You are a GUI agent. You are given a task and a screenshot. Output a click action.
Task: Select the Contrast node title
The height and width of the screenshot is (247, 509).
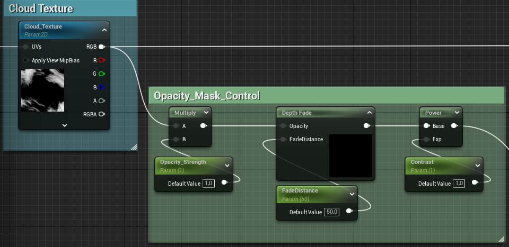(x=422, y=162)
